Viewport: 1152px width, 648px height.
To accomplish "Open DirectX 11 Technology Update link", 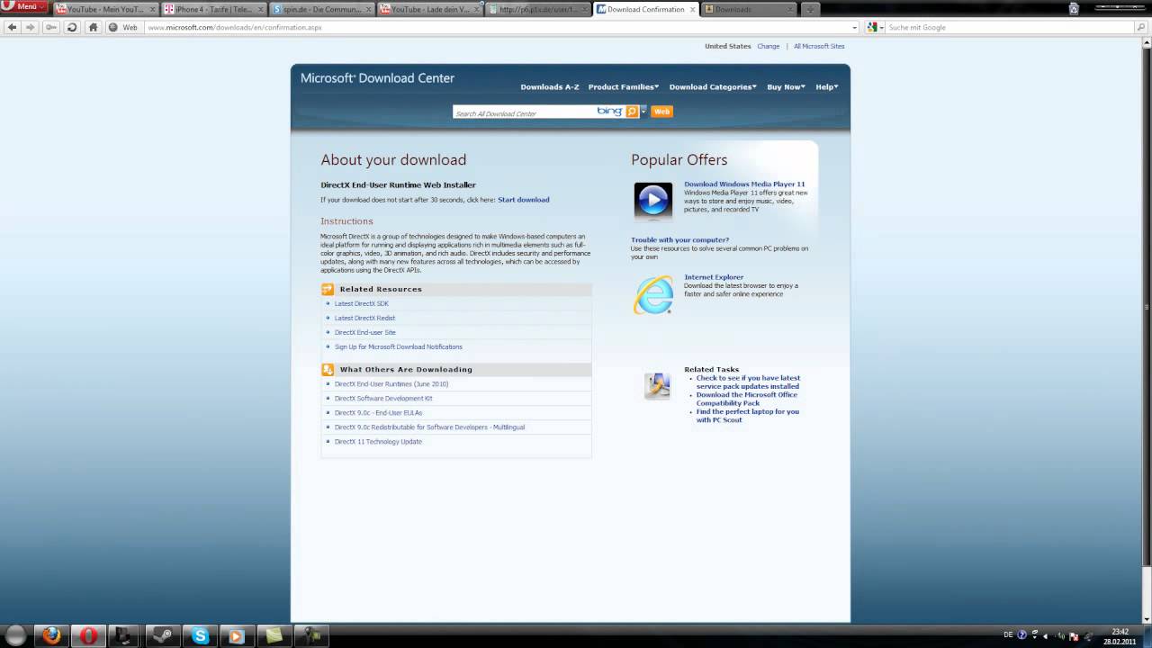I will (x=378, y=442).
